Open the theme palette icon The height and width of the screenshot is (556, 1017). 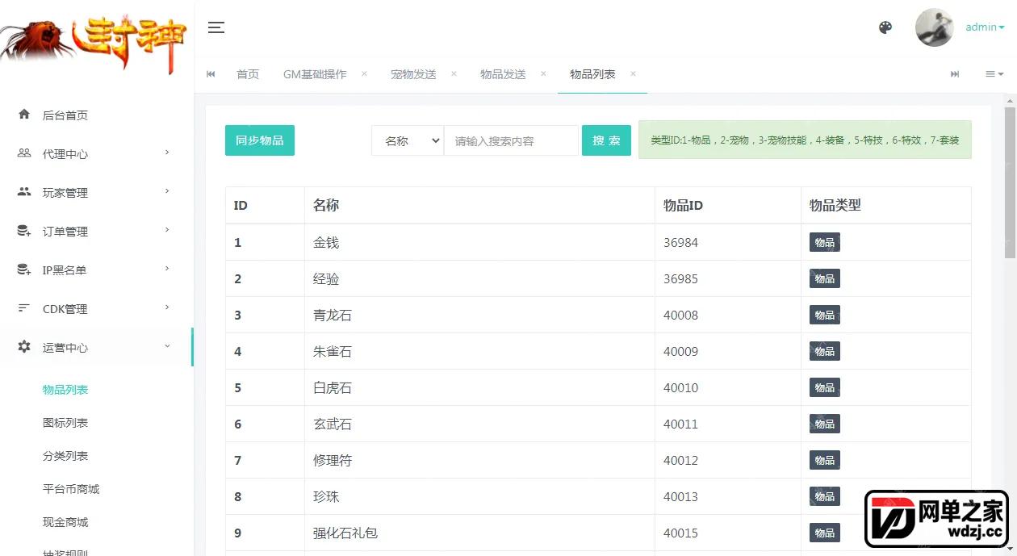tap(885, 27)
